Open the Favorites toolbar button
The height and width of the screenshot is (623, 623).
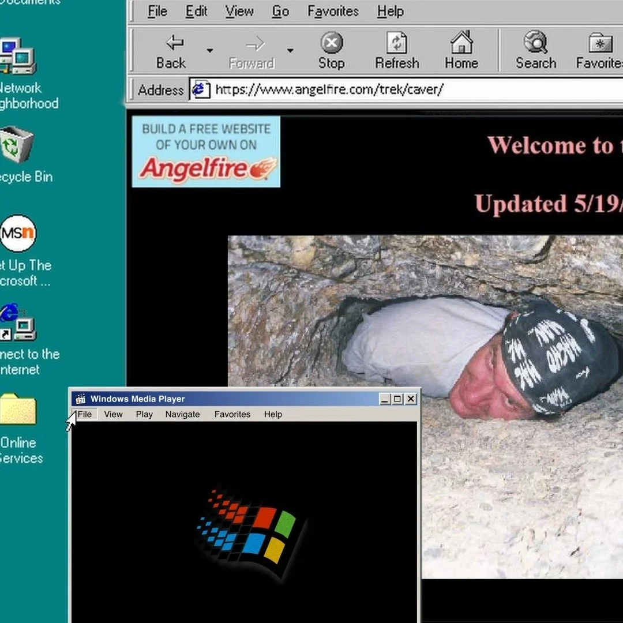[599, 51]
